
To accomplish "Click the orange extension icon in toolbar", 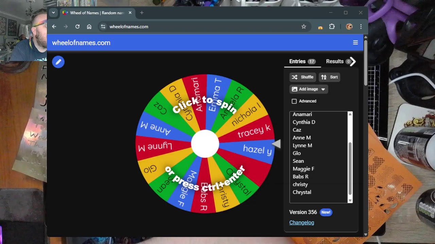I will [320, 27].
